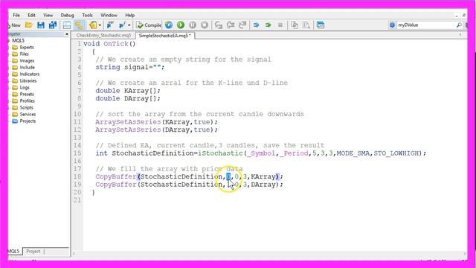Click 'void OnTick()' on line 1
The image size is (476, 268).
tap(109, 44)
